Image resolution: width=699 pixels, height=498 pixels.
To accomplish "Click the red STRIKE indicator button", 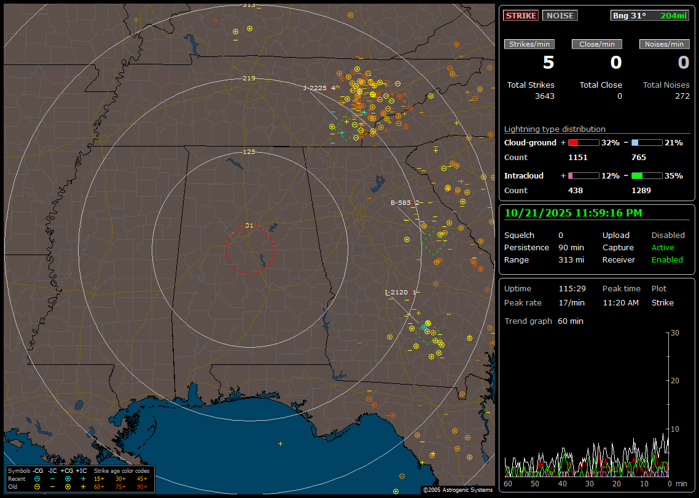I will click(521, 15).
